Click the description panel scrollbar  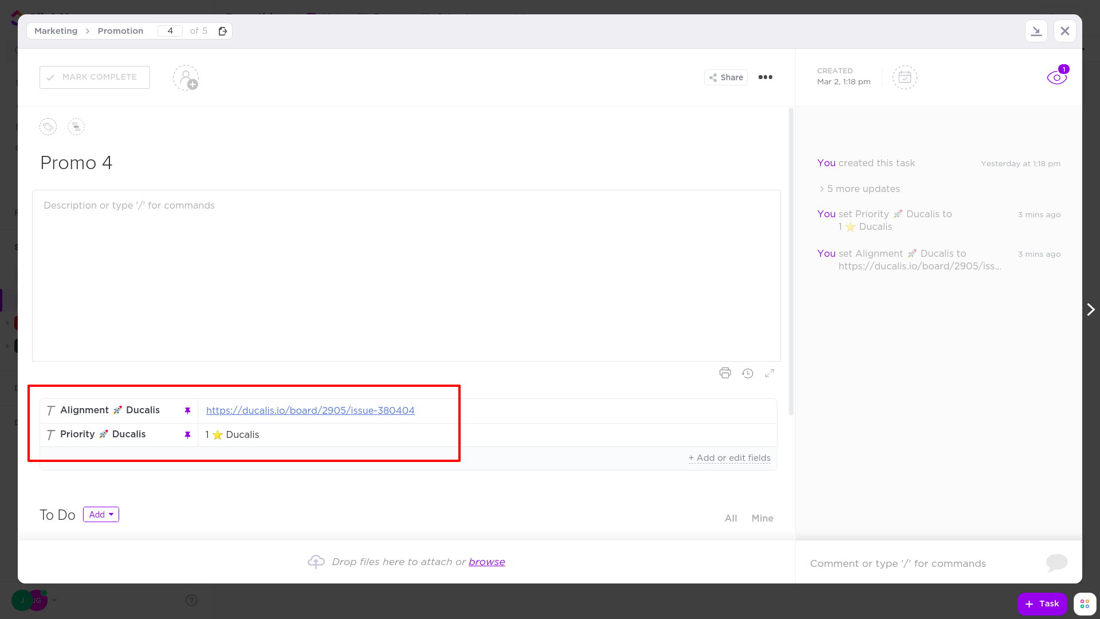(791, 261)
